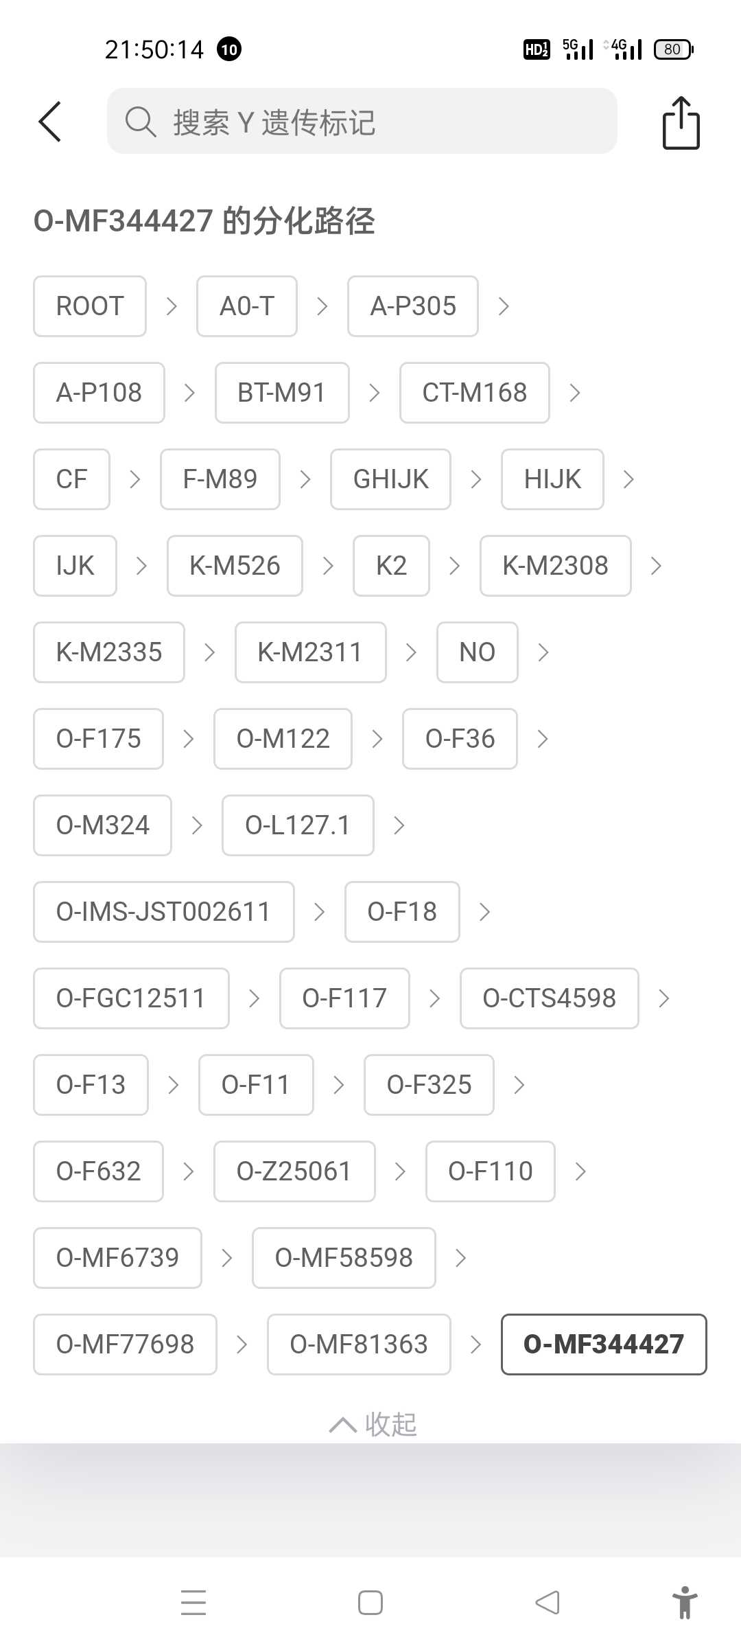
Task: Tap the share icon
Action: point(681,123)
